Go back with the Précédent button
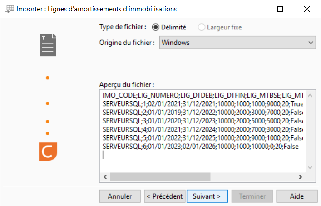 coord(165,196)
